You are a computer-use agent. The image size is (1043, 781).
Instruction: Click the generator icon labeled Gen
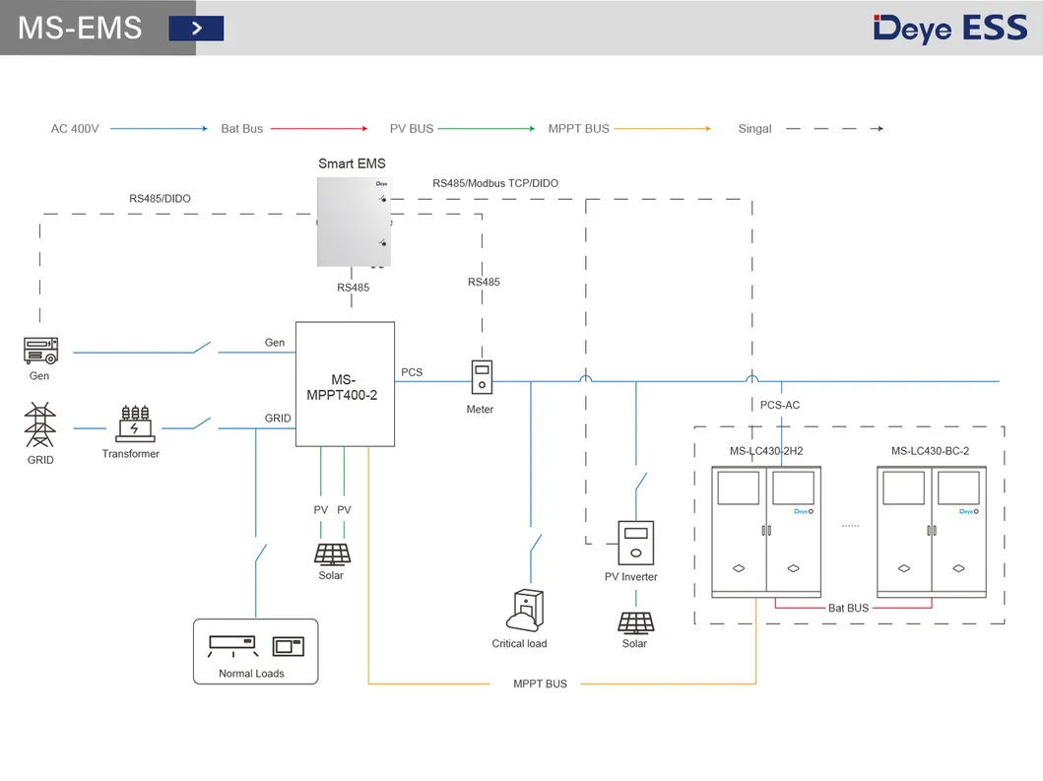point(40,351)
